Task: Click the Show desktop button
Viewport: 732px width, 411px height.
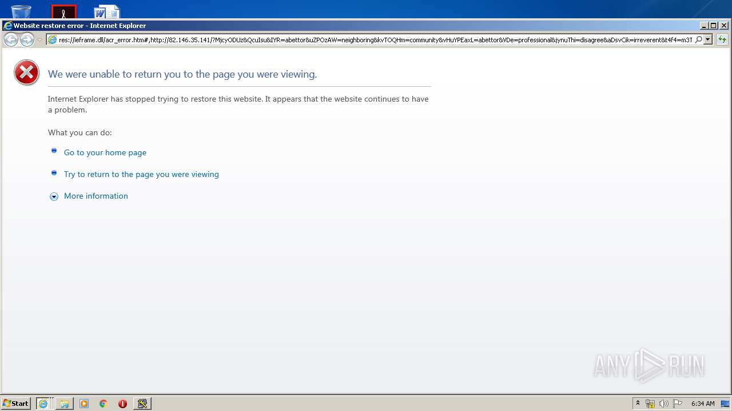Action: point(725,404)
